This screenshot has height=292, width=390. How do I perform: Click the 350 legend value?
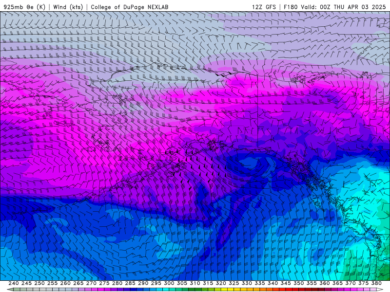coord(298,283)
